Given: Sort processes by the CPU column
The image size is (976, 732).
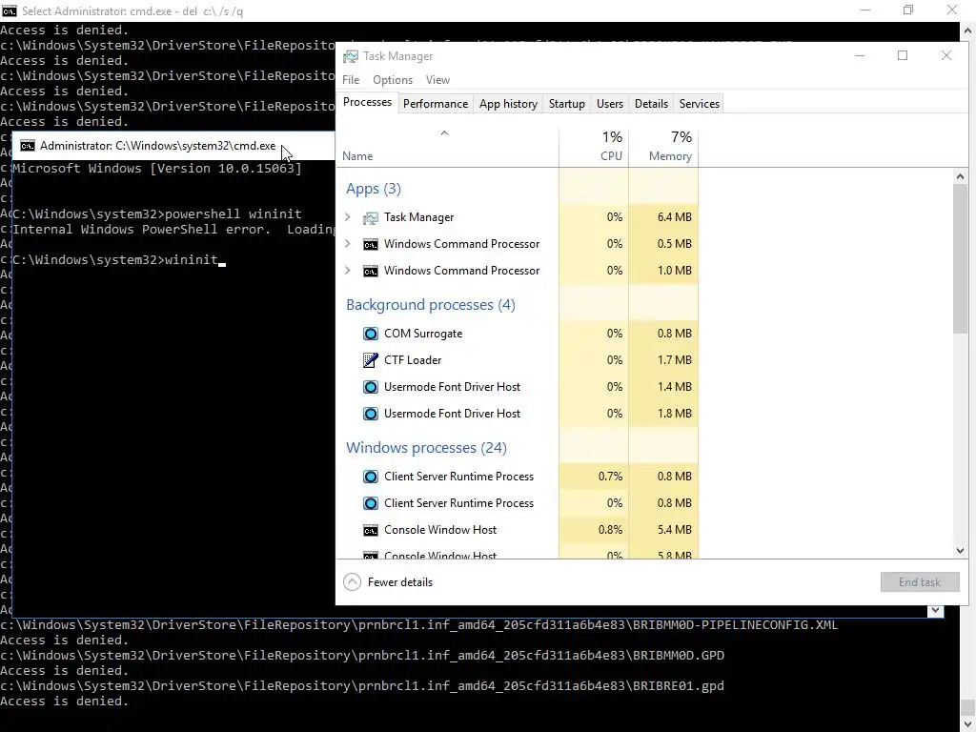Looking at the screenshot, I should click(594, 146).
